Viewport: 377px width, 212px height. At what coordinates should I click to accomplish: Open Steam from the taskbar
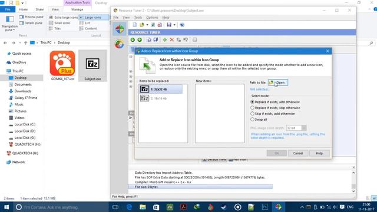pos(224,207)
